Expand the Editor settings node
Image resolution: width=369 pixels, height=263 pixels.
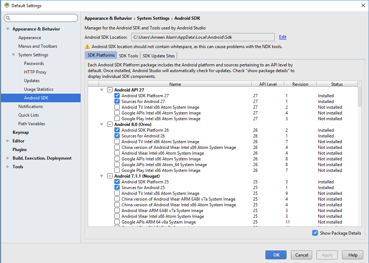click(8, 141)
